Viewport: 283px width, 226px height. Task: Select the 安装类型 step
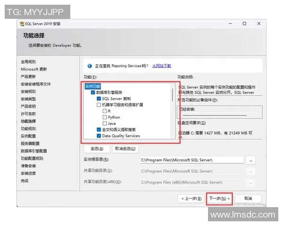point(28,99)
